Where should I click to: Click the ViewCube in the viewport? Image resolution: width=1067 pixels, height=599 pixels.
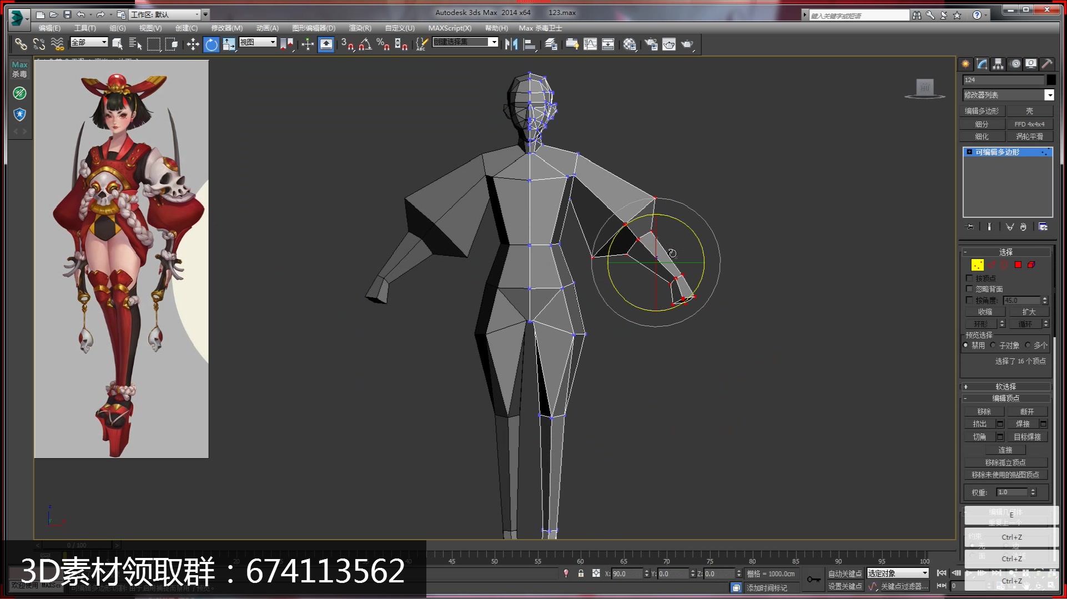coord(925,88)
